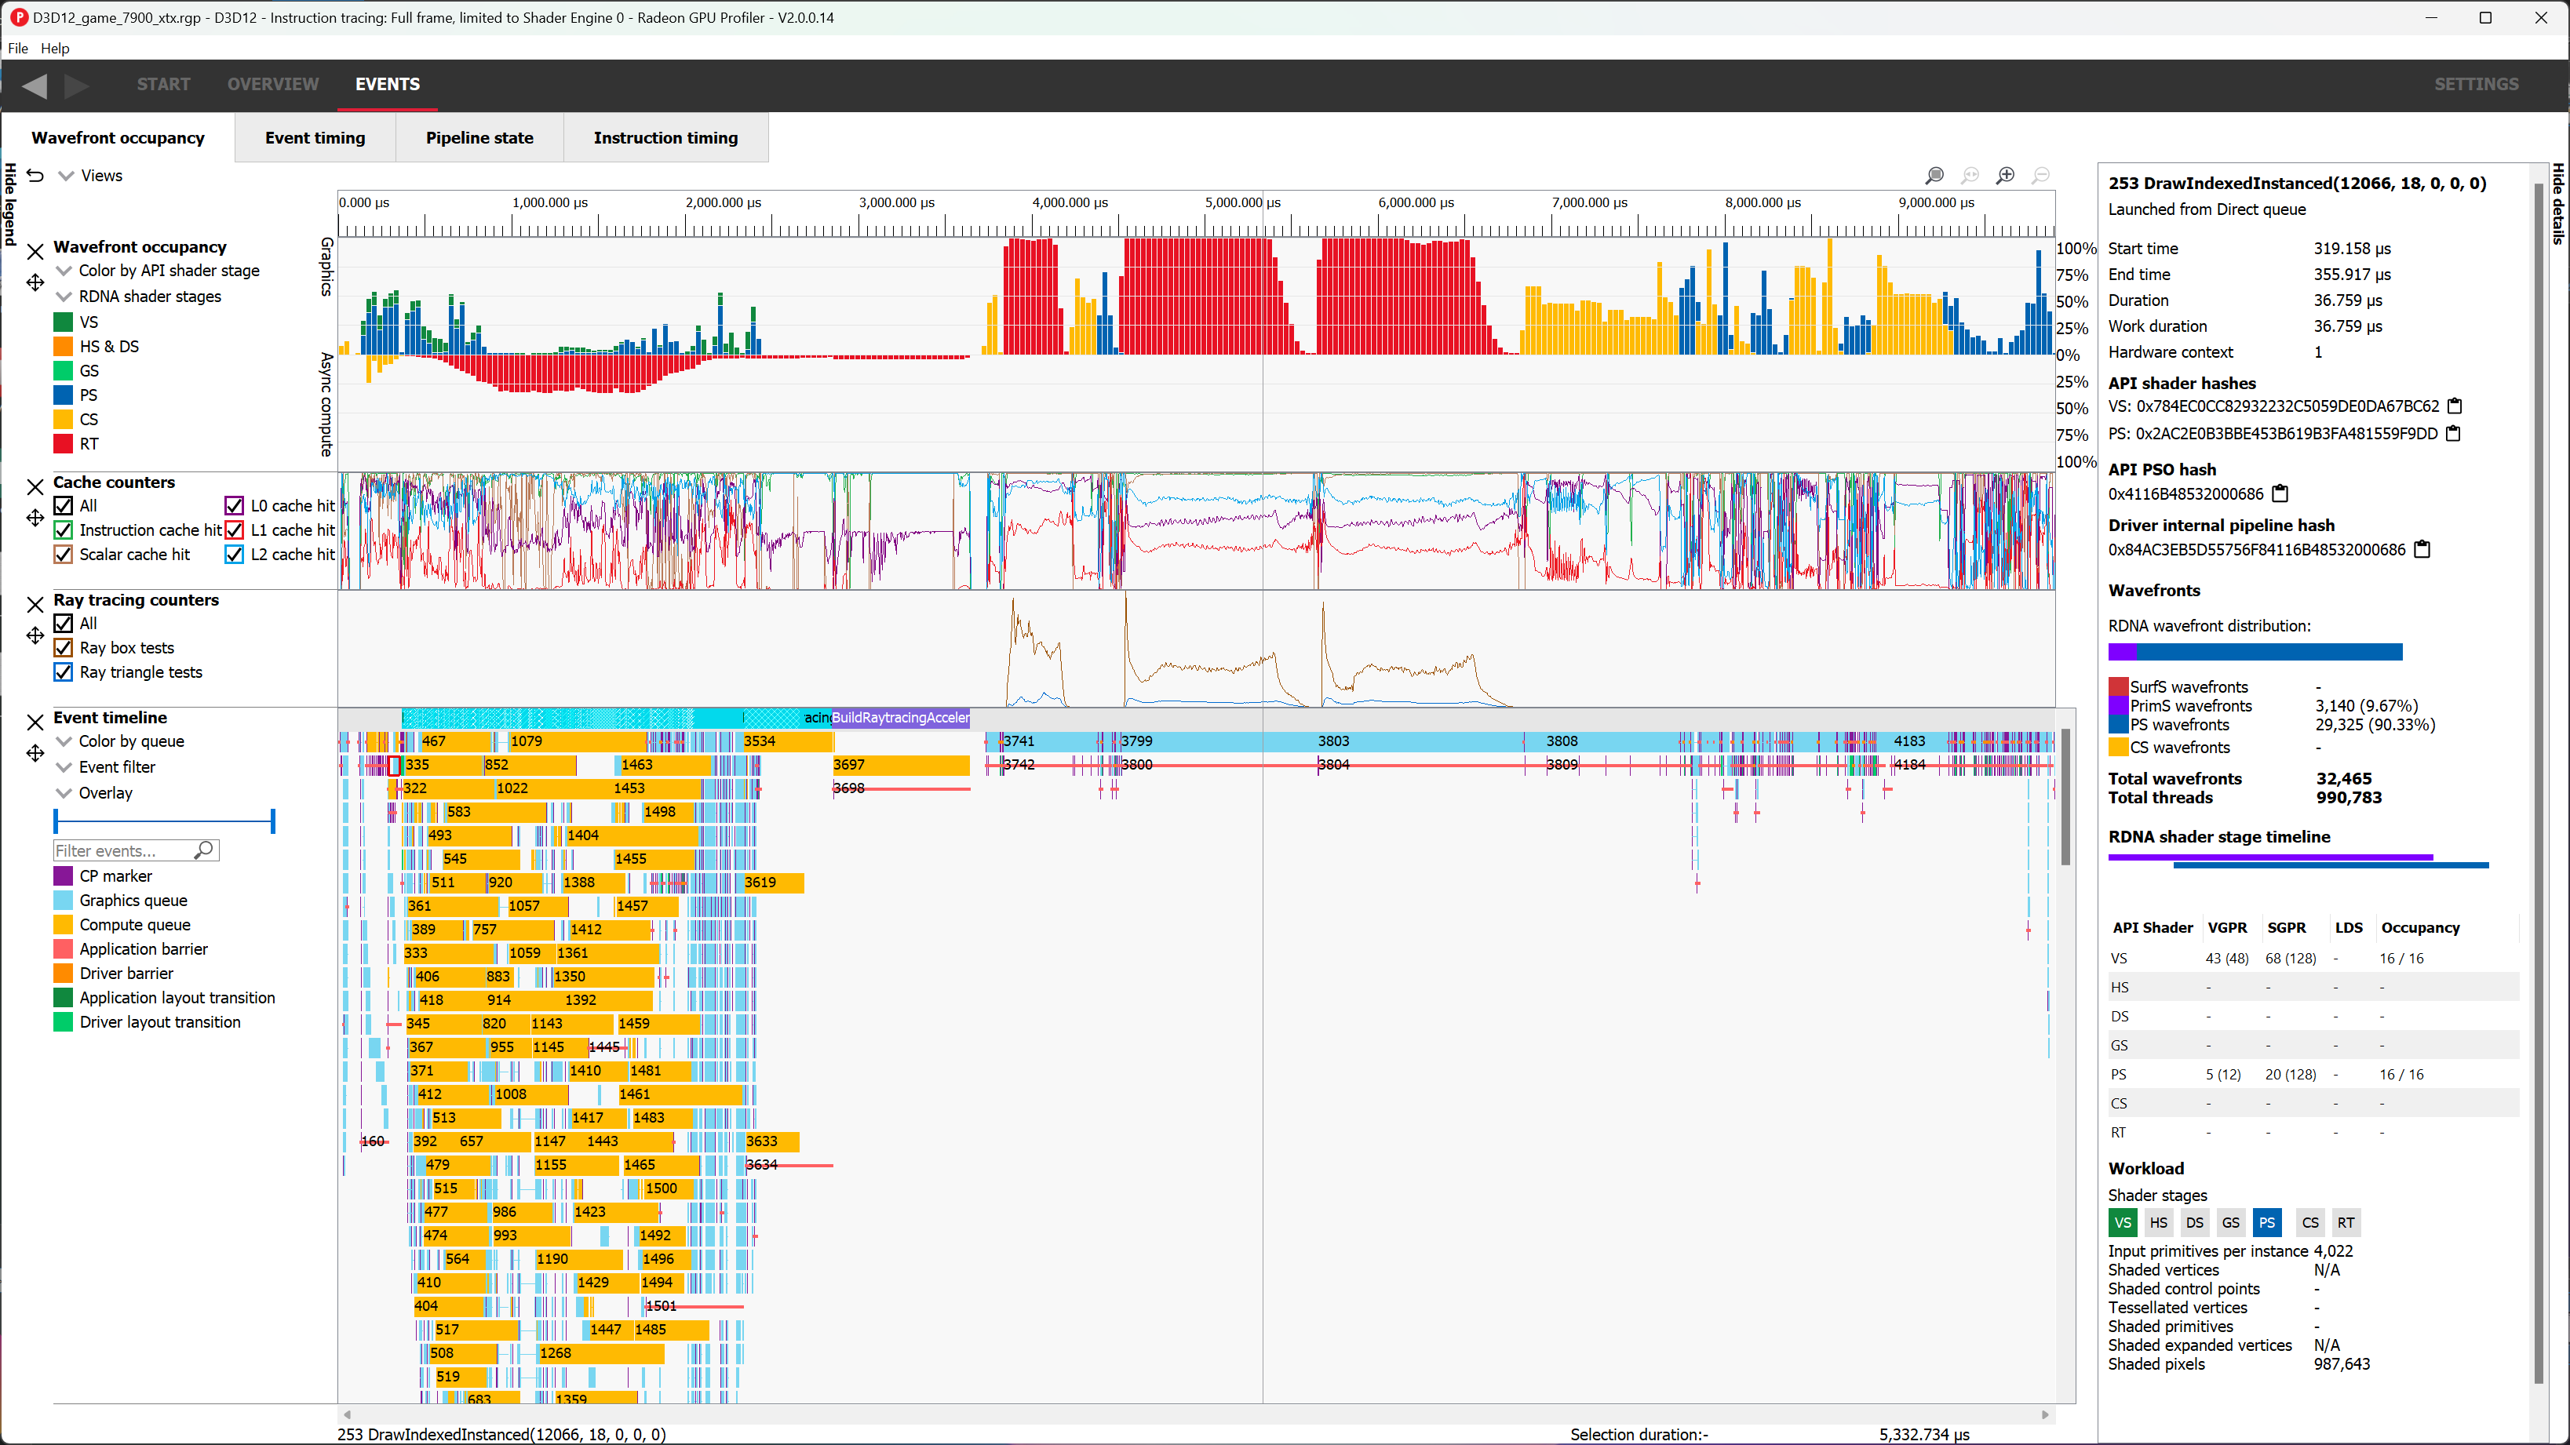Click the zoom-in magnifier icon above the timeline
Screen dimensions: 2570x1445
click(x=2007, y=176)
